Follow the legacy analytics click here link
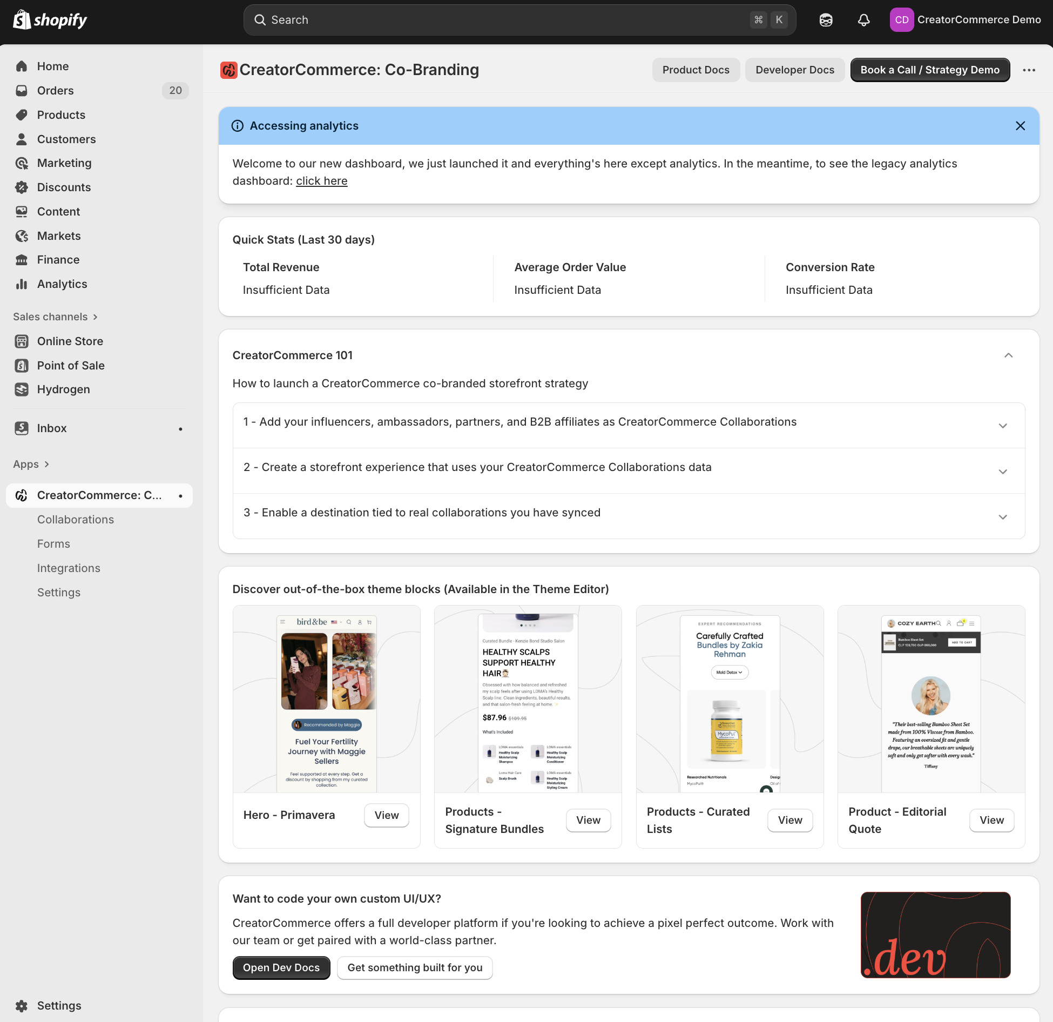This screenshot has height=1022, width=1053. [x=321, y=181]
